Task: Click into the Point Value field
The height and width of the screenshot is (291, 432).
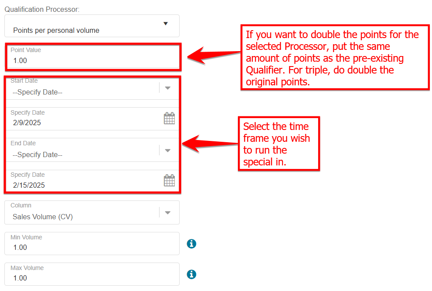Action: (x=92, y=60)
